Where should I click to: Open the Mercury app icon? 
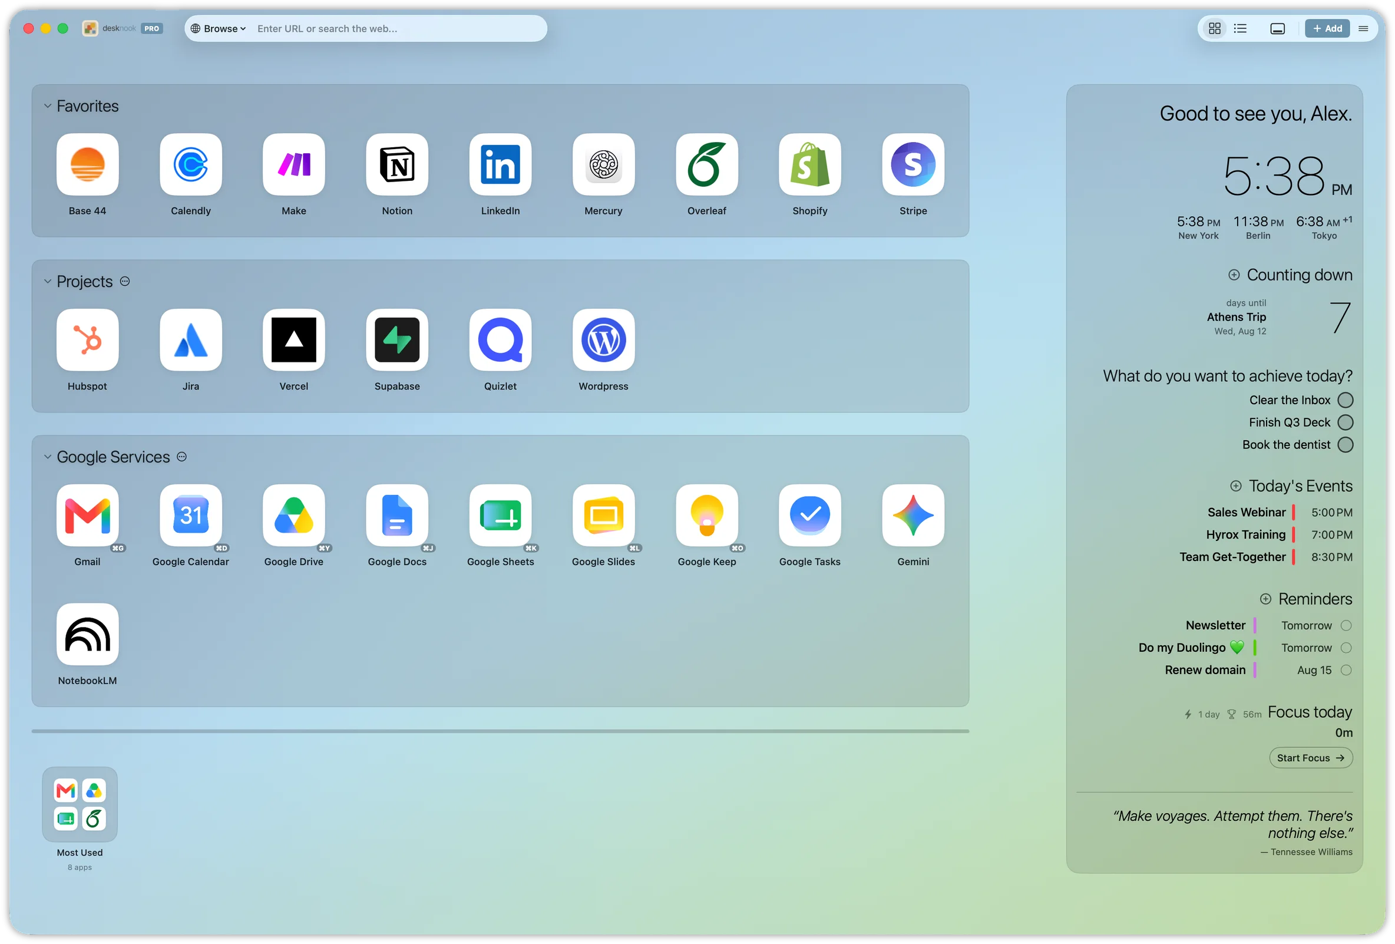[x=604, y=164]
